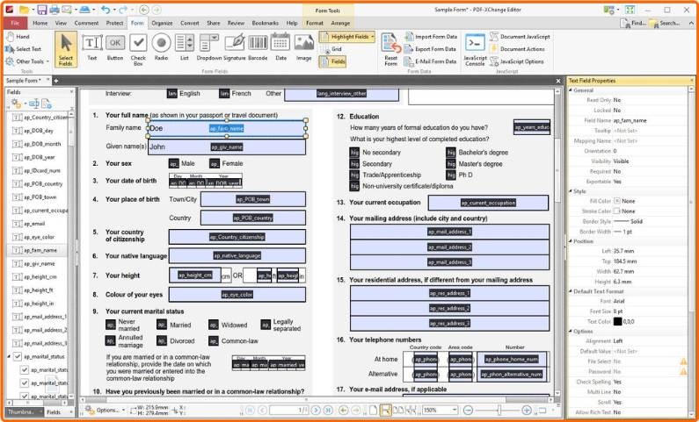
Task: Select the Widowed checkbox field
Action: tap(214, 325)
